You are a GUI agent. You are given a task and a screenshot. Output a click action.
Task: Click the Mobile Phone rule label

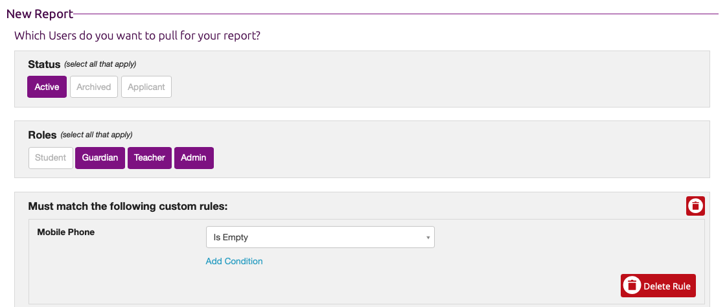pyautogui.click(x=66, y=232)
